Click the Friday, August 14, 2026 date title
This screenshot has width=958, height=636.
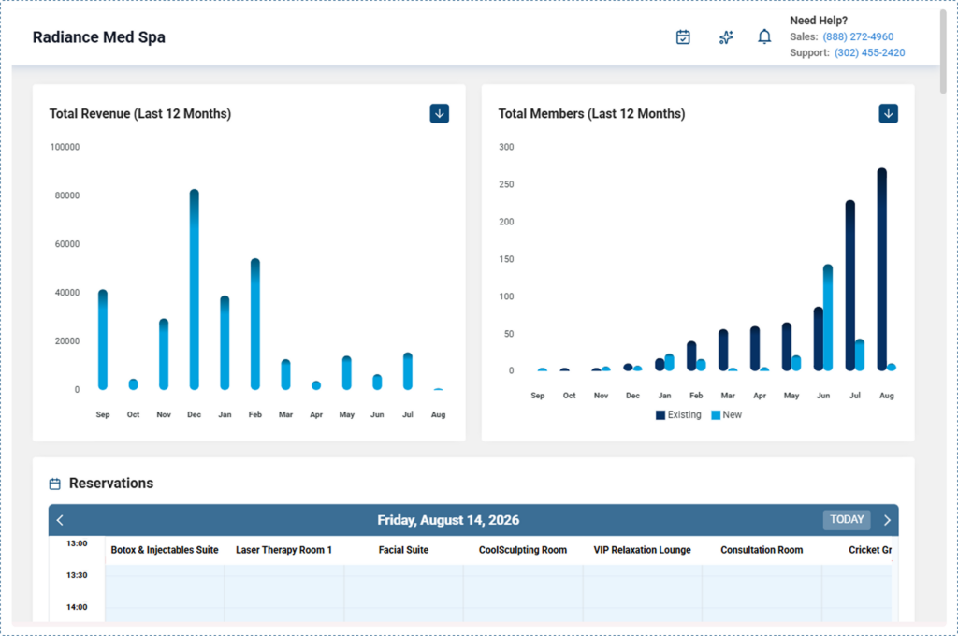448,520
